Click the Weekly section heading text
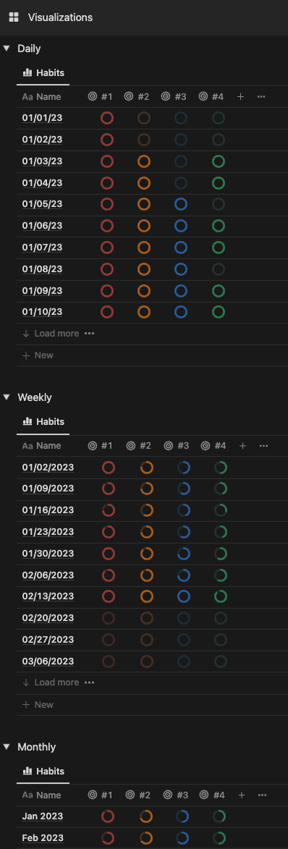 pyautogui.click(x=35, y=397)
